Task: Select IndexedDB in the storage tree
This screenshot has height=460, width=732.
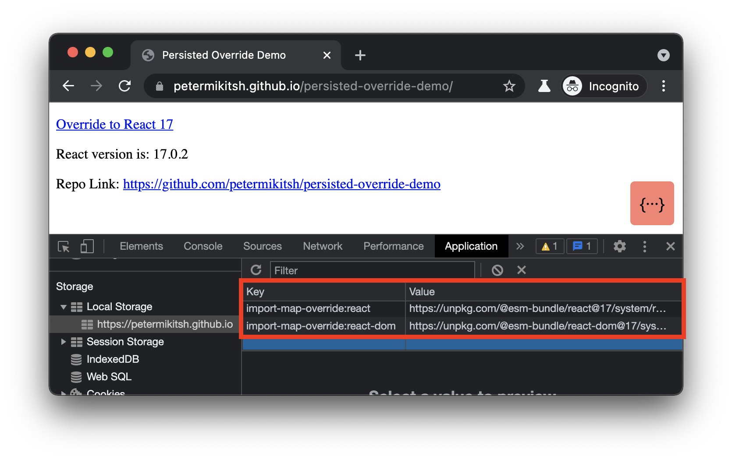Action: 113,359
